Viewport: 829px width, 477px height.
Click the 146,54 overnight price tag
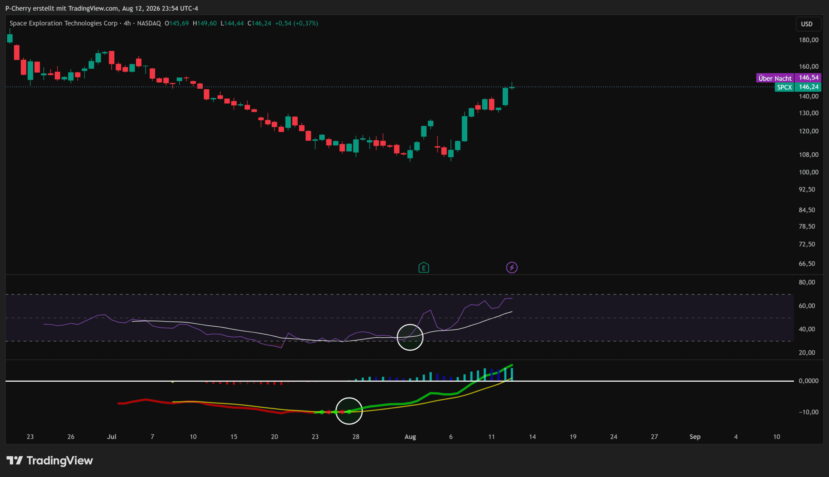click(808, 78)
